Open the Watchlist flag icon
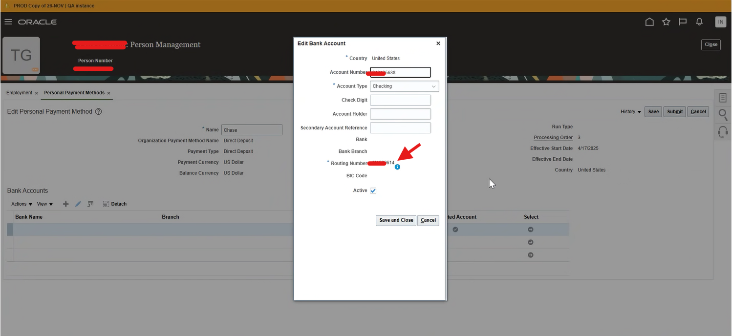 tap(683, 22)
